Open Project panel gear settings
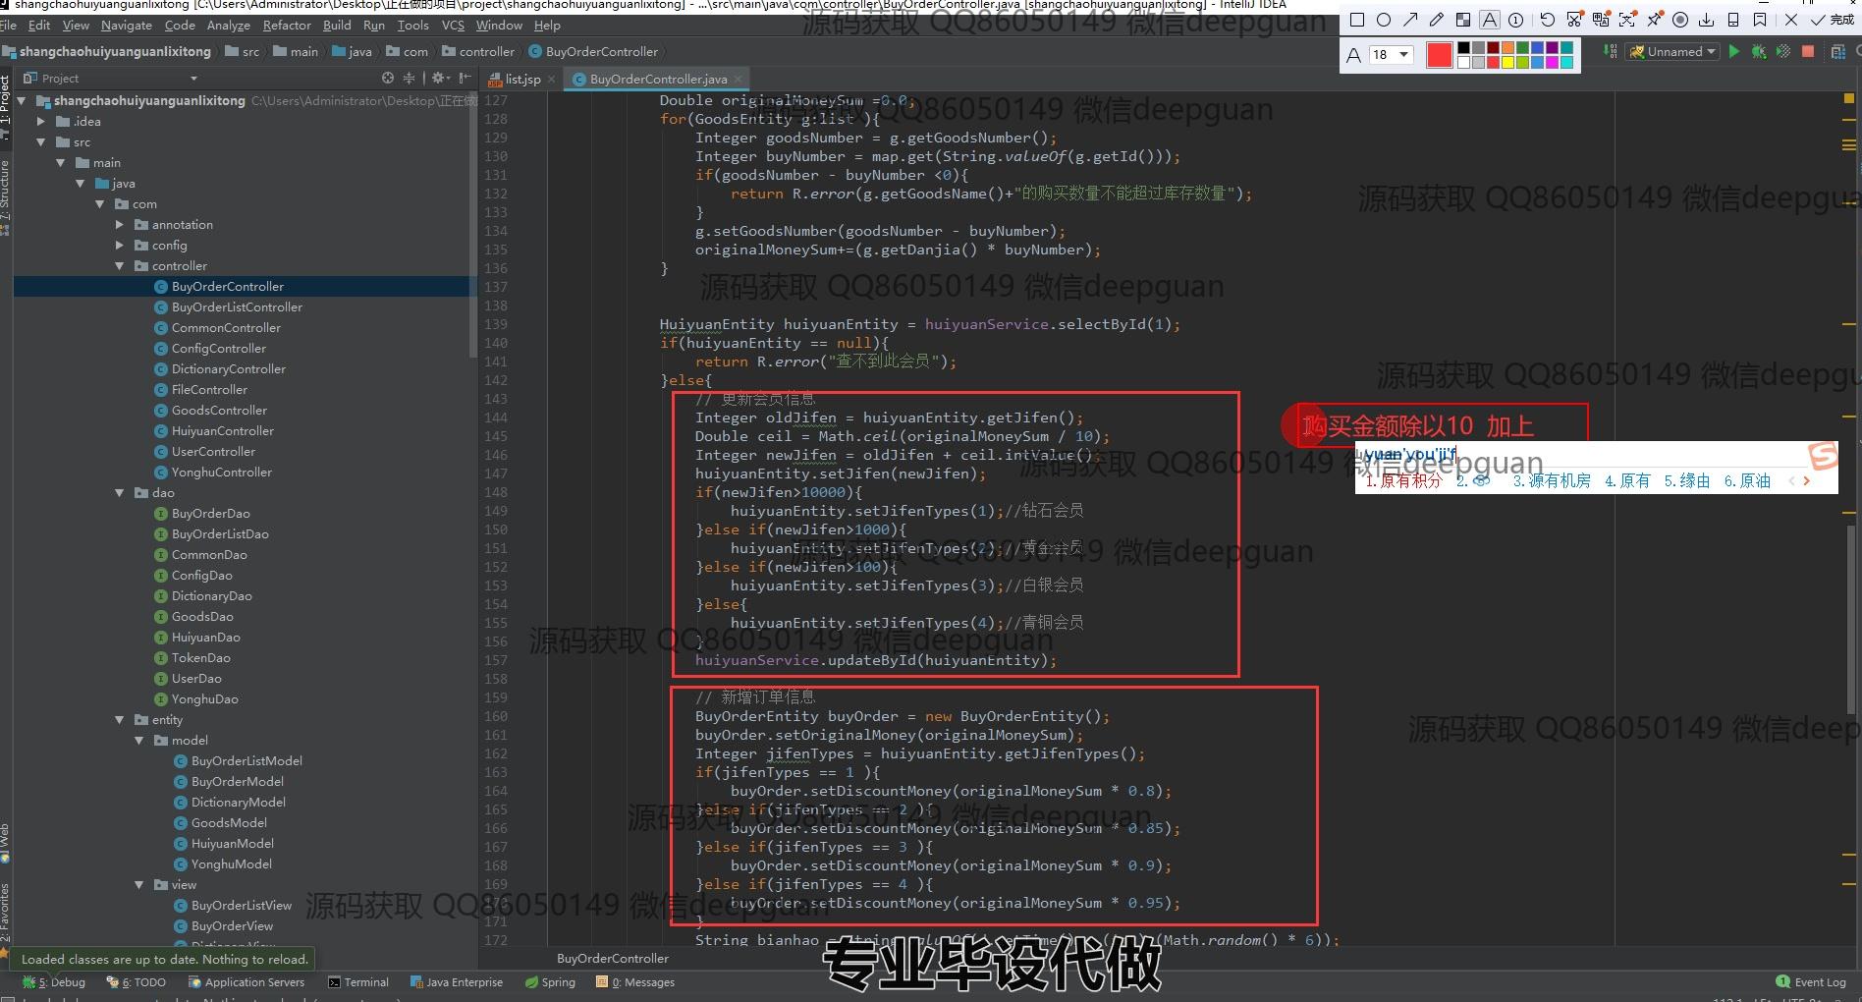 coord(438,78)
